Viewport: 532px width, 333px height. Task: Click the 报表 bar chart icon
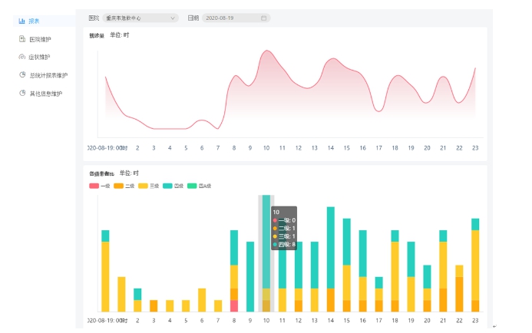[22, 21]
